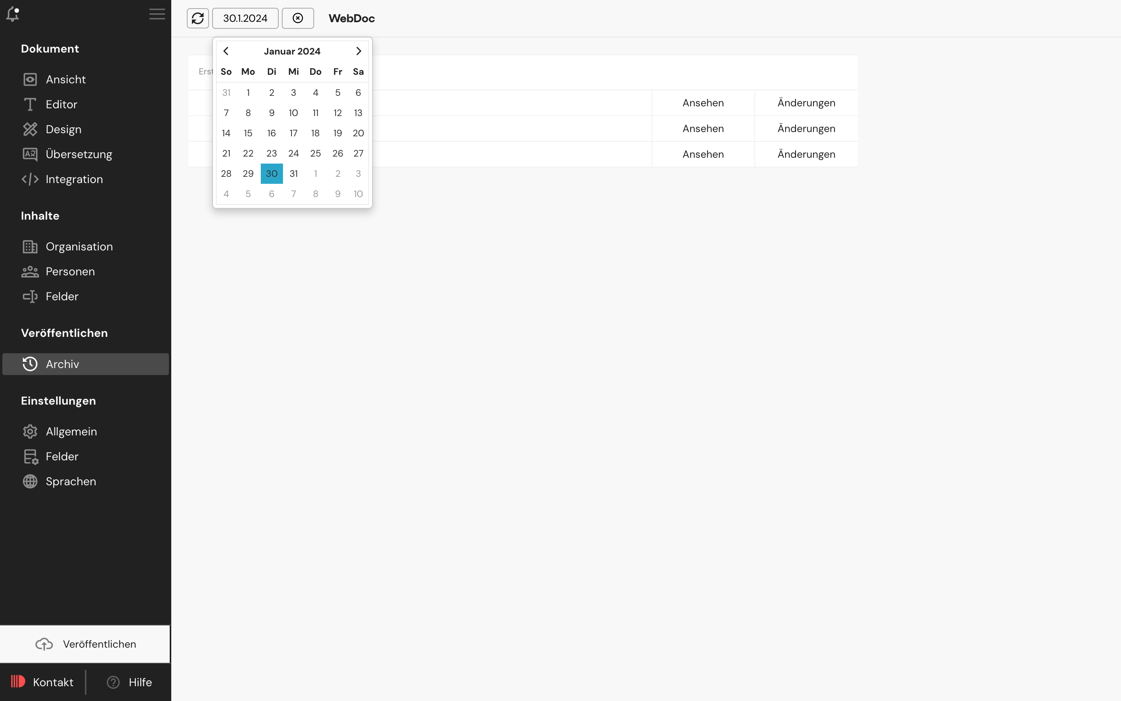Click the refresh icon in the toolbar
The width and height of the screenshot is (1121, 701).
[198, 18]
